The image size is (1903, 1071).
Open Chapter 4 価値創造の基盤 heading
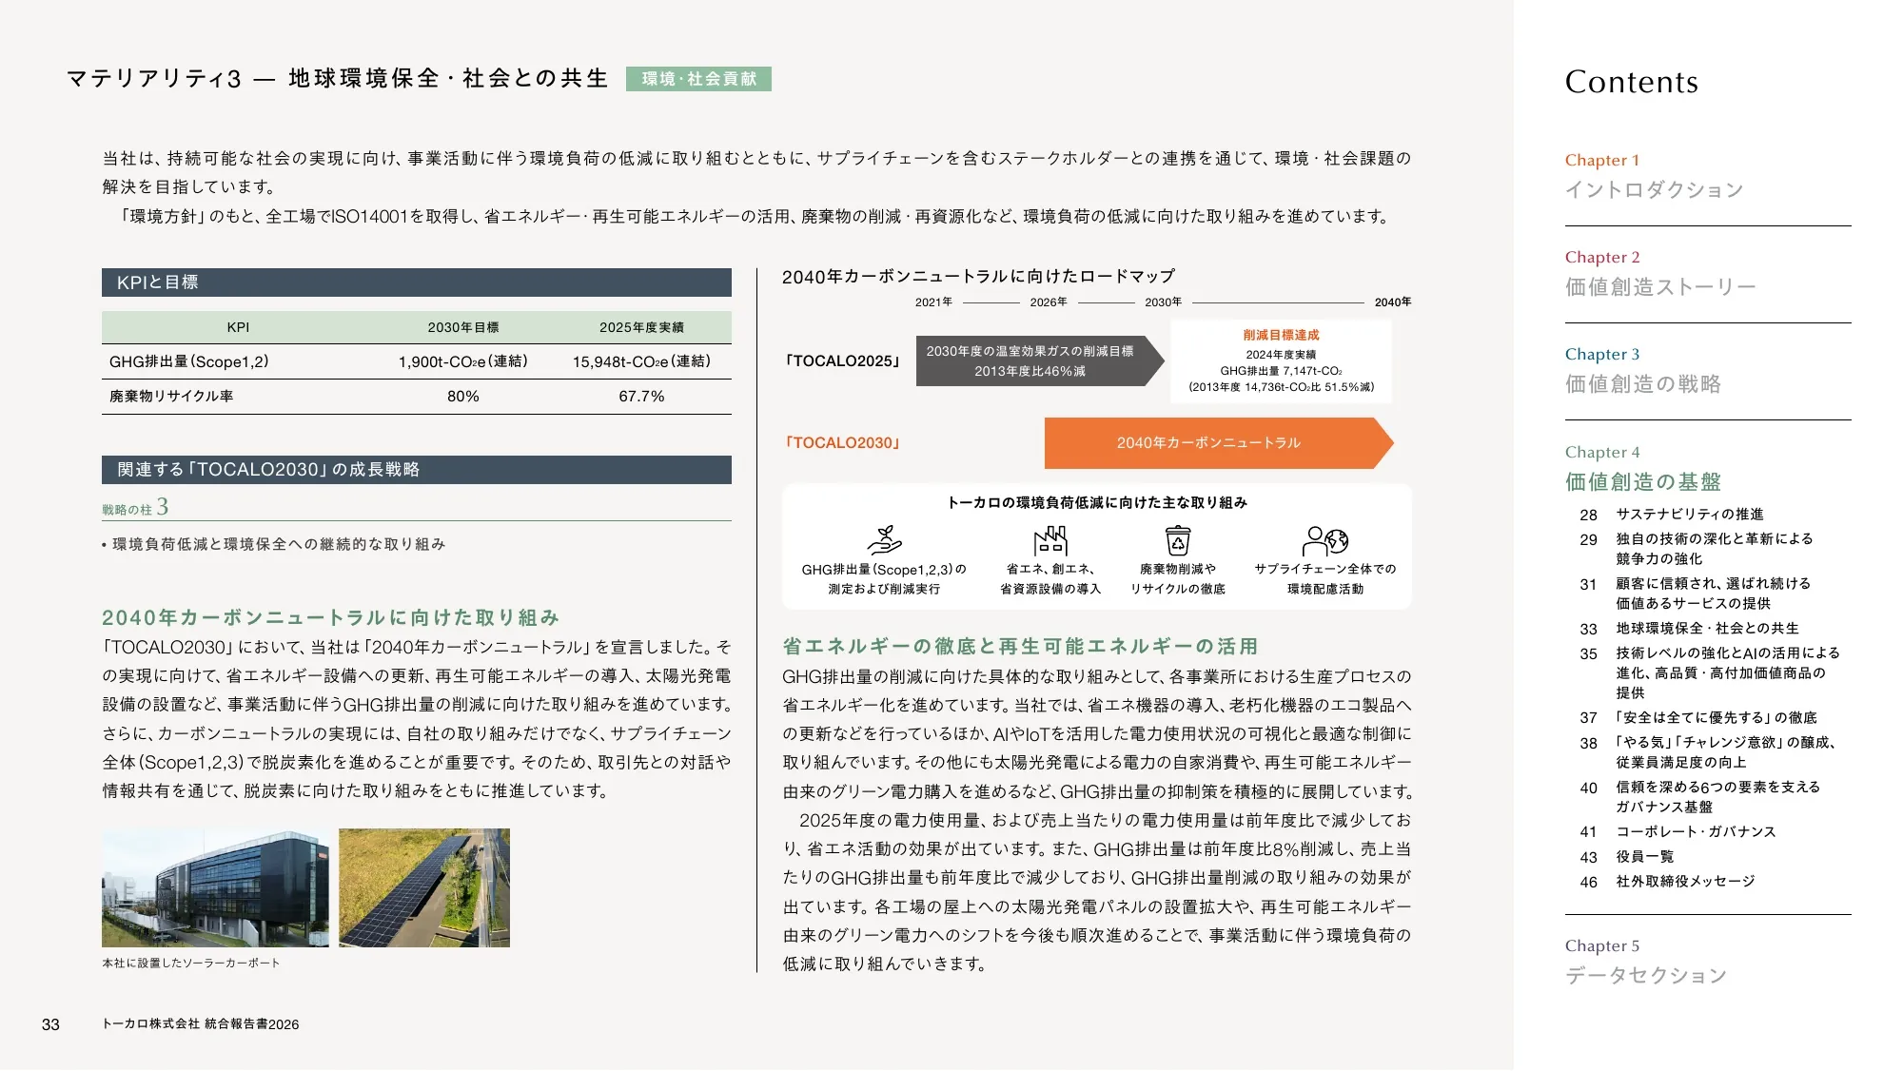pos(1643,468)
